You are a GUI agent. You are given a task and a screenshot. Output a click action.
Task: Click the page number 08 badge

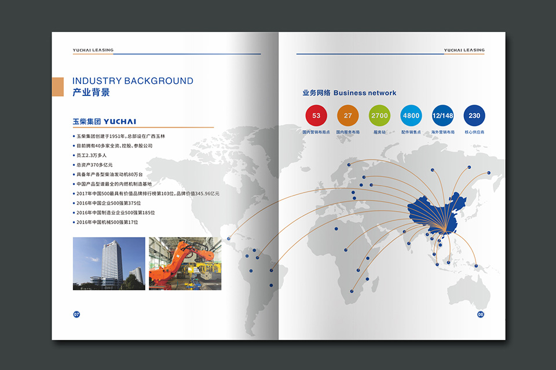pyautogui.click(x=480, y=314)
